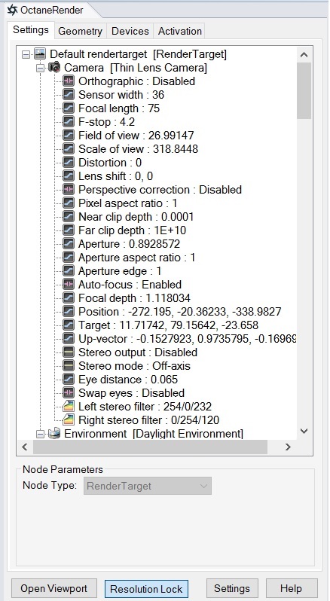
Task: Click the Environment daylight node icon
Action: [54, 434]
